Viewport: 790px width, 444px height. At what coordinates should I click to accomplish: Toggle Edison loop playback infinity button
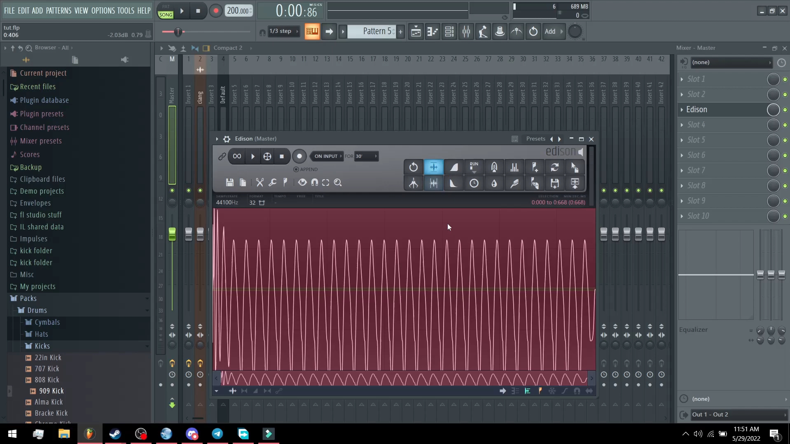237,156
